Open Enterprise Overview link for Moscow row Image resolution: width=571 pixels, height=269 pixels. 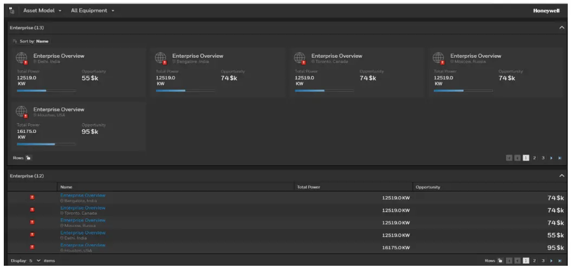tap(83, 220)
